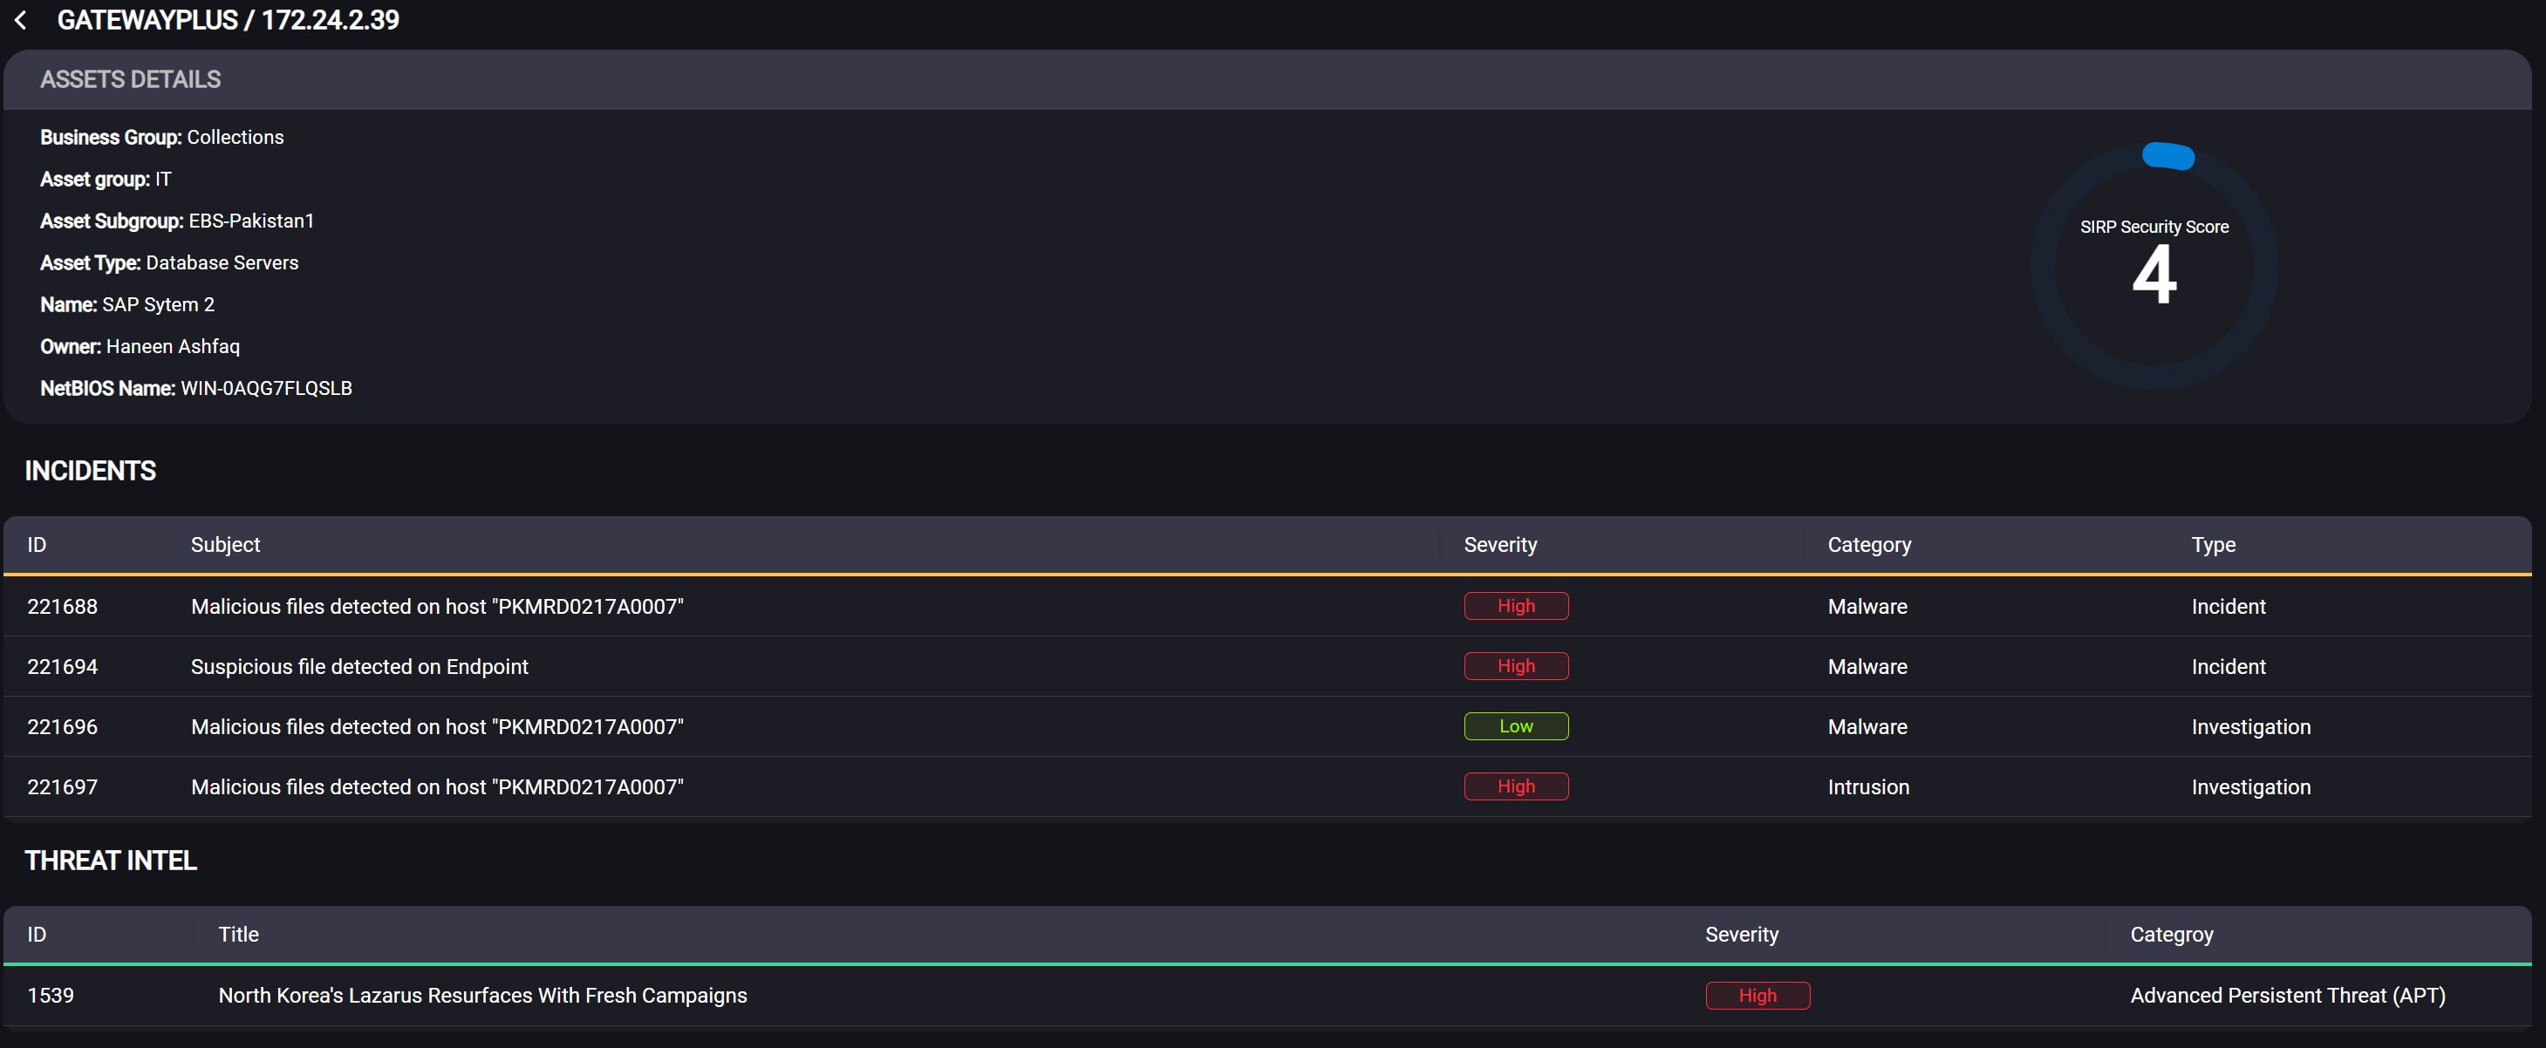
Task: Click Intrusion category of incident 221697
Action: 1868,787
